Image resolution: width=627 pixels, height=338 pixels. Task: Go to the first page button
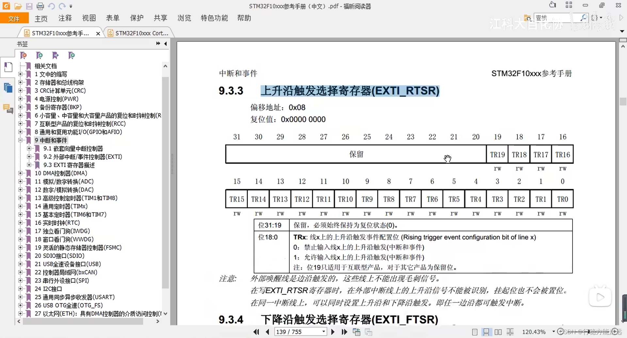tap(256, 332)
